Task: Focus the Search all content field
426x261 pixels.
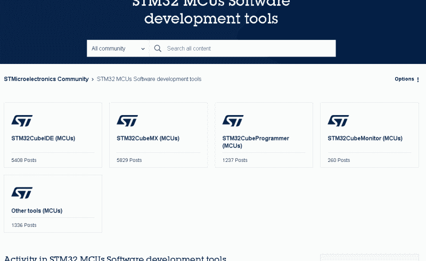Action: [243, 48]
